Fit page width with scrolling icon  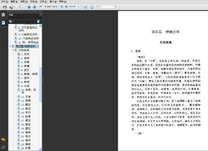coord(85,7)
